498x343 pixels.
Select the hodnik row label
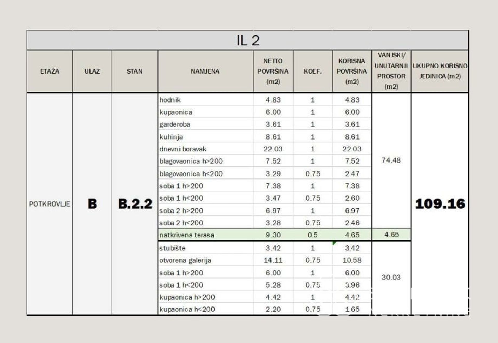(x=170, y=100)
